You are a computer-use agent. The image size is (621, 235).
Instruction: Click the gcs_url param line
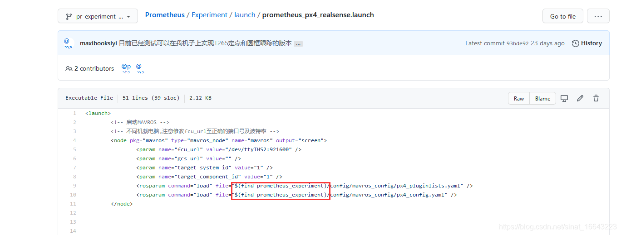pos(188,158)
